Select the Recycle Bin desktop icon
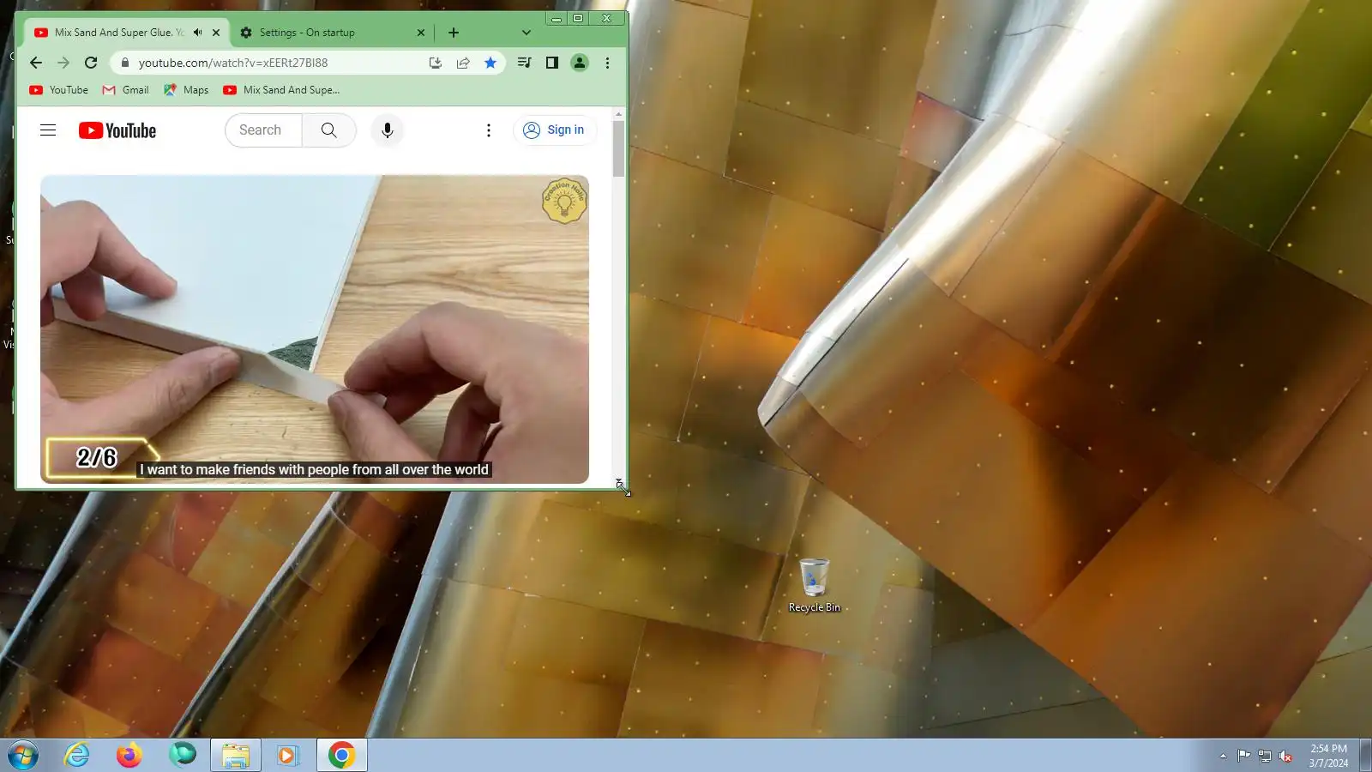The height and width of the screenshot is (772, 1372). [815, 586]
